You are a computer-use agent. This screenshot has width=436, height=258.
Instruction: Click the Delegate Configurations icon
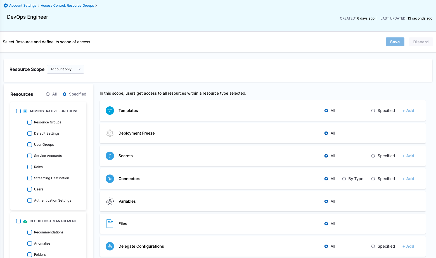[x=110, y=246]
